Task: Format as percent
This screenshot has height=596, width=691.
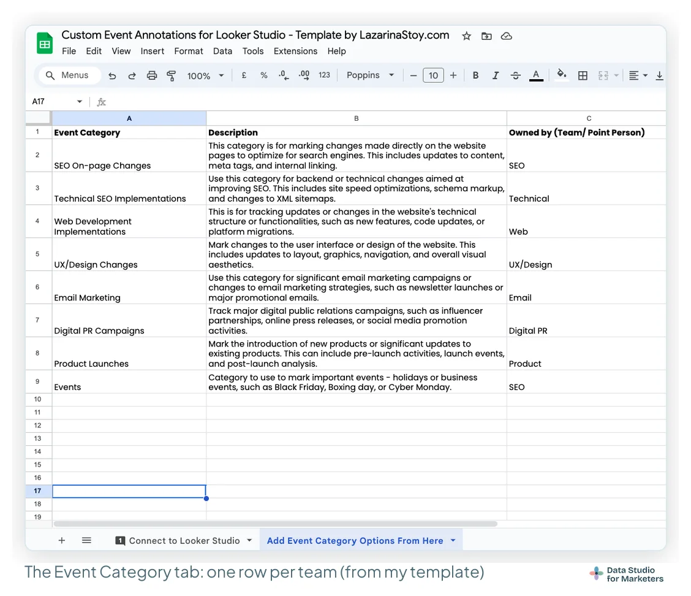Action: click(x=263, y=75)
